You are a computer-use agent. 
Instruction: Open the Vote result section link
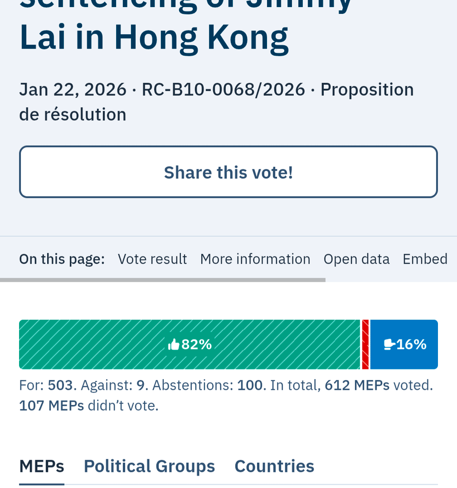click(152, 259)
